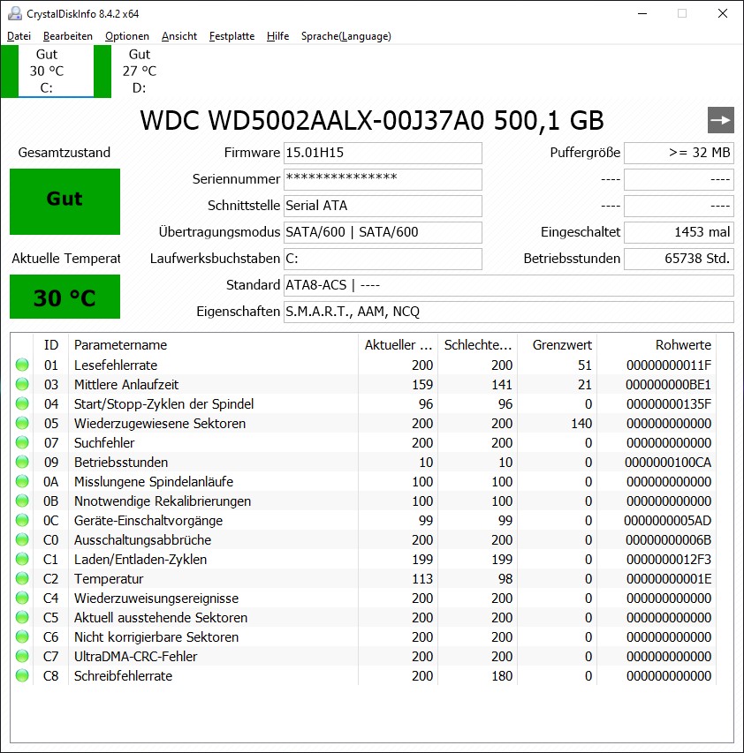The height and width of the screenshot is (753, 744).
Task: Click status circle for Wiederzuweisungsereignisse row
Action: click(x=22, y=599)
